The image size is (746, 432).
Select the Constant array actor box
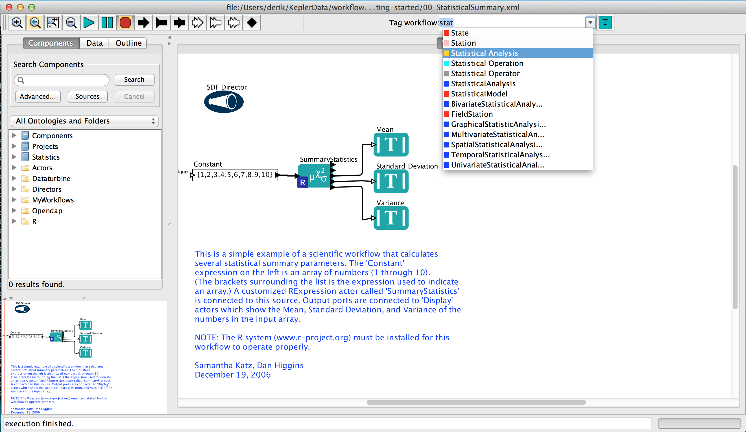235,175
